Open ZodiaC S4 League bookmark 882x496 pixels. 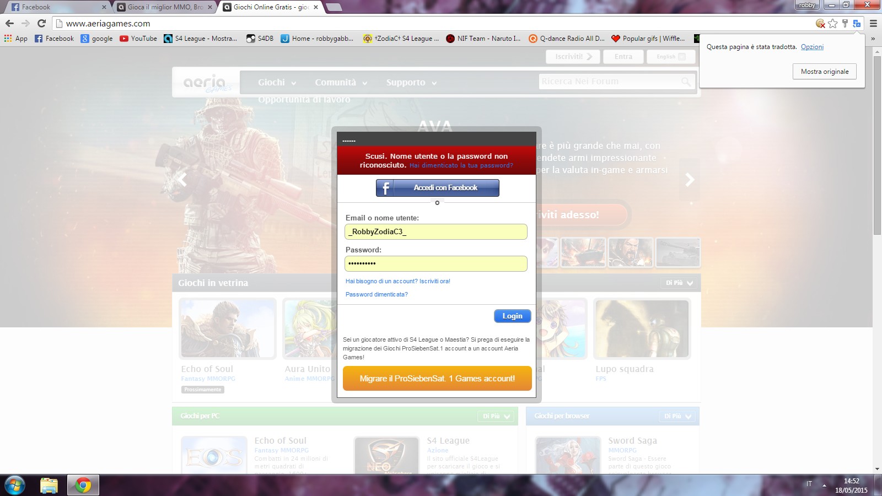(401, 39)
